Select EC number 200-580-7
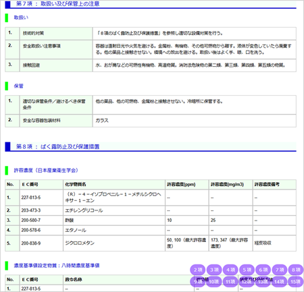Image resolution: width=304 pixels, height=292 pixels. coord(31,221)
